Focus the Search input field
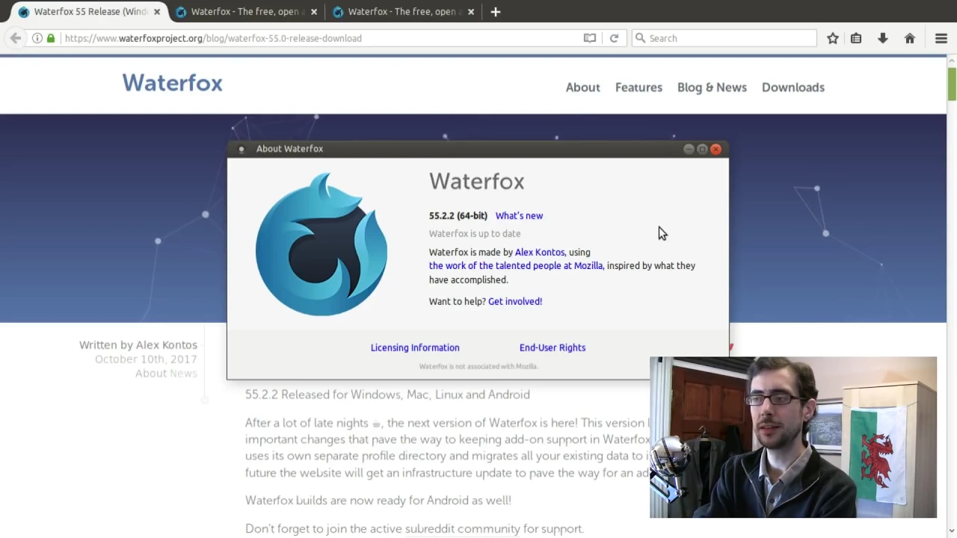Image resolution: width=957 pixels, height=538 pixels. tap(724, 38)
